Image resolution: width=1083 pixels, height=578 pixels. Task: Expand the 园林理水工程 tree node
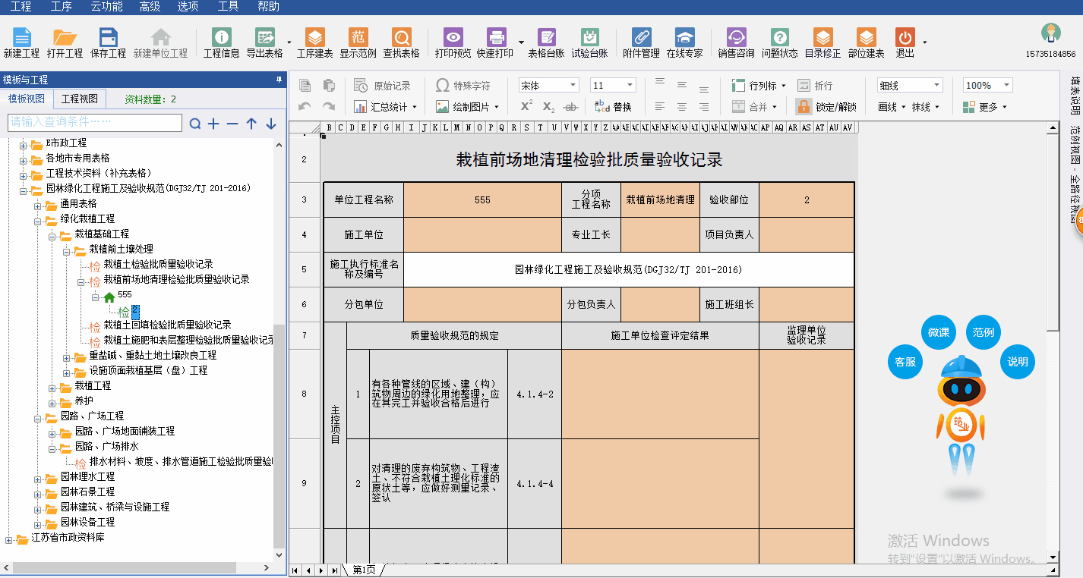(x=39, y=477)
